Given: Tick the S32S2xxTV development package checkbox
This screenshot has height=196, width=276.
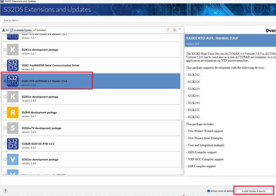Looking at the screenshot, I should pos(5,128).
